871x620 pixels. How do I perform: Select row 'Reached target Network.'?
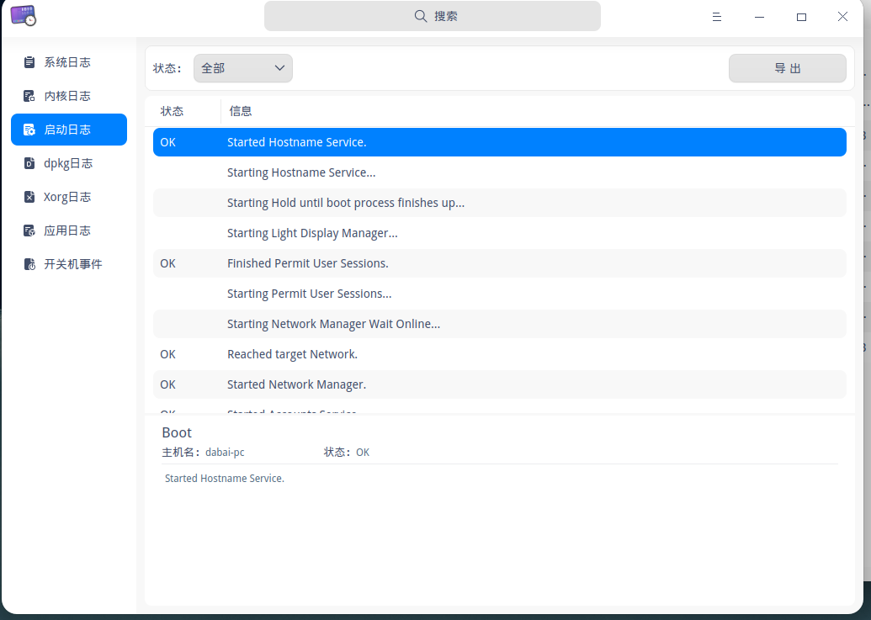click(x=499, y=354)
